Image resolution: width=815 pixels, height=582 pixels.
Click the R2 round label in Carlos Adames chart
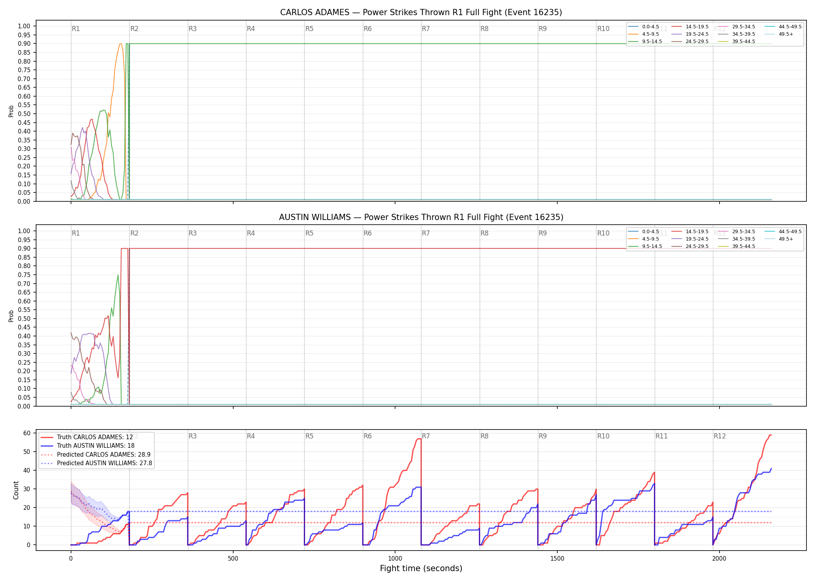click(134, 29)
